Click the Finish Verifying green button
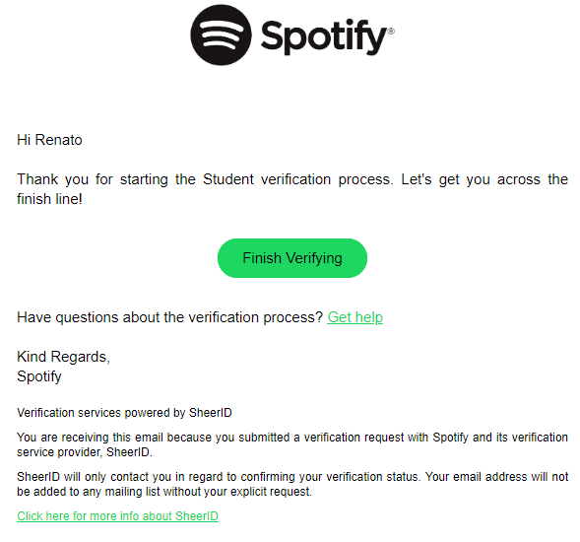This screenshot has width=580, height=542. tap(292, 258)
